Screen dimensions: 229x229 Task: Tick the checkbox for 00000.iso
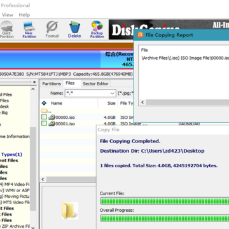pos(44,117)
